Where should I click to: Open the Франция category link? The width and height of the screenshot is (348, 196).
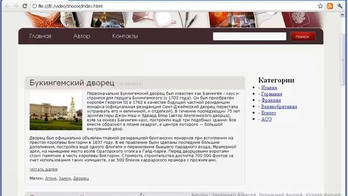point(271,100)
